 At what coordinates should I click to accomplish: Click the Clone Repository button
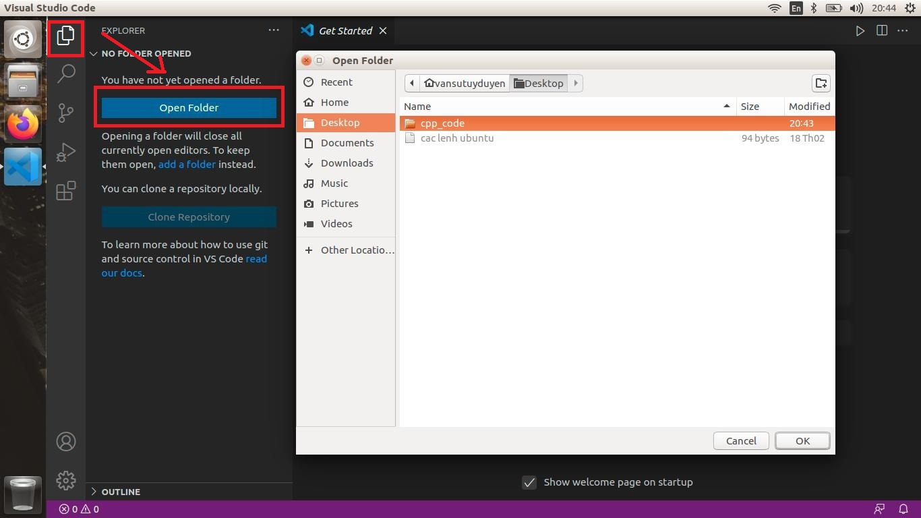pos(189,217)
